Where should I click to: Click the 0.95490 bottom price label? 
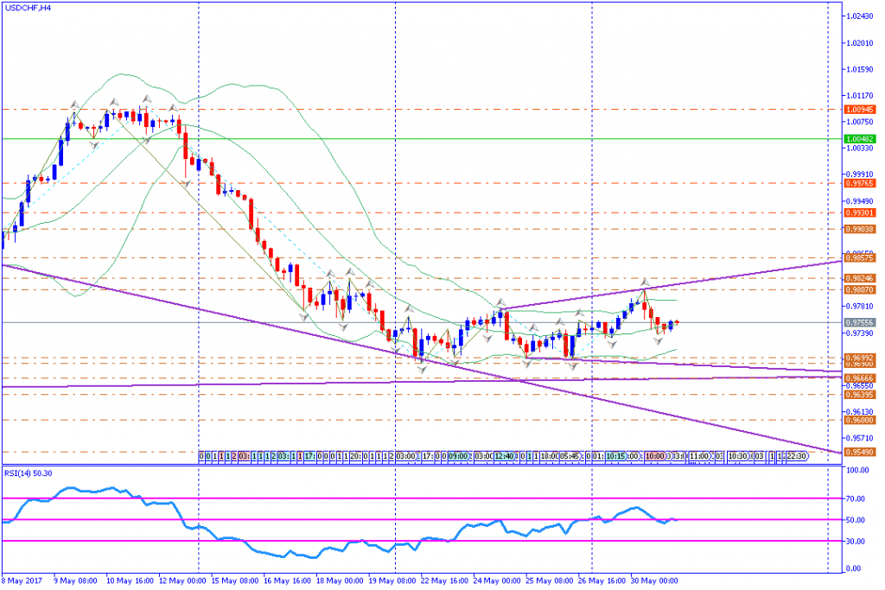(x=858, y=452)
